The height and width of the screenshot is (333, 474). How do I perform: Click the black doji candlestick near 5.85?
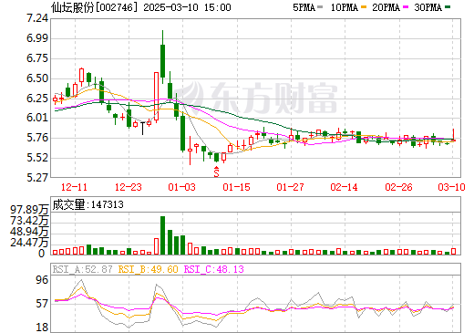tap(143, 128)
